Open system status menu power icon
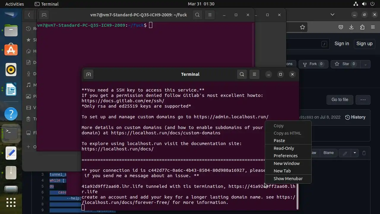380x214 pixels. tap(372, 4)
